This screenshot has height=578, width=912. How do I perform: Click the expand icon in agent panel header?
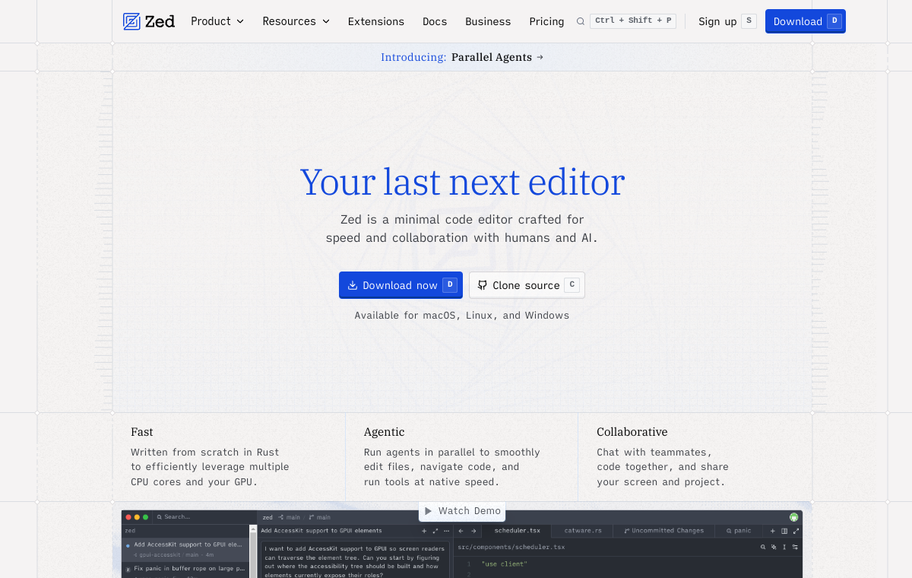coord(435,531)
